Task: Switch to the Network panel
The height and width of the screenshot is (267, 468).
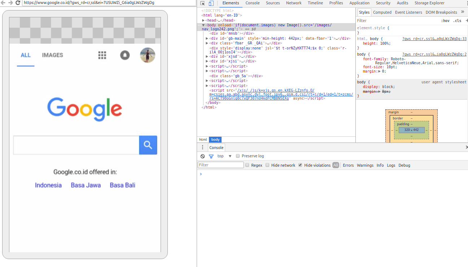Action: tap(294, 3)
